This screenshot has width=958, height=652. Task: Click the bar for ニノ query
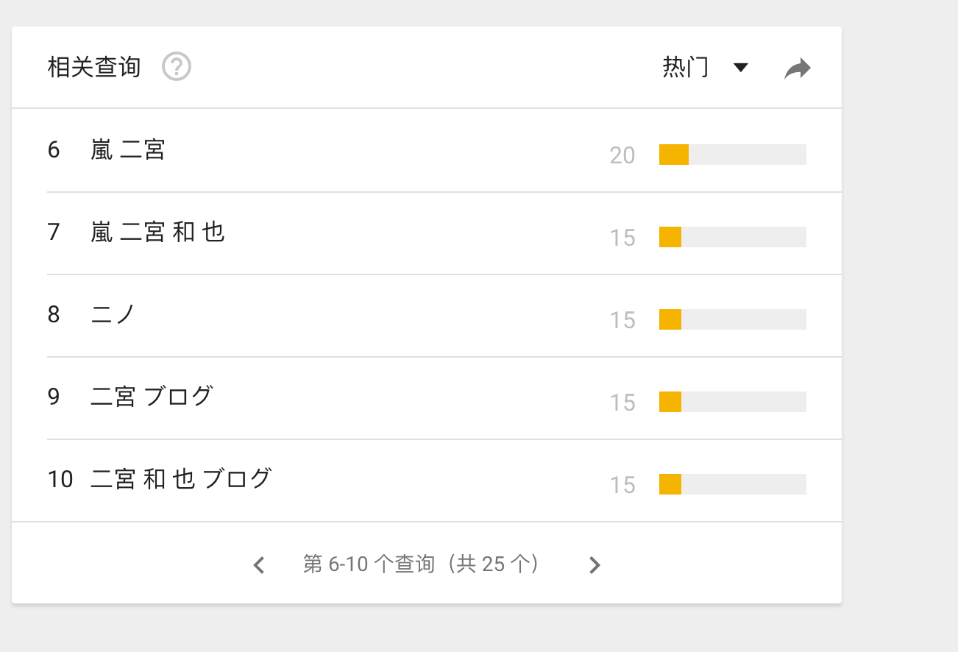[732, 319]
